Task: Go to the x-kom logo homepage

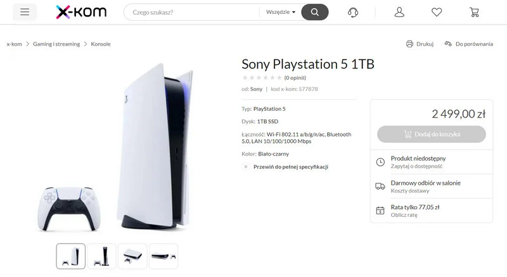Action: 81,12
